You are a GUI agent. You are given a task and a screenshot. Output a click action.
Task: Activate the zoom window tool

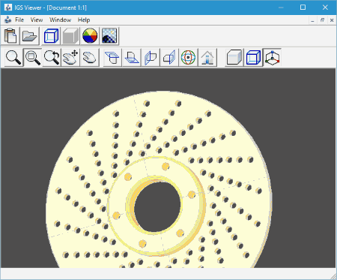33,58
